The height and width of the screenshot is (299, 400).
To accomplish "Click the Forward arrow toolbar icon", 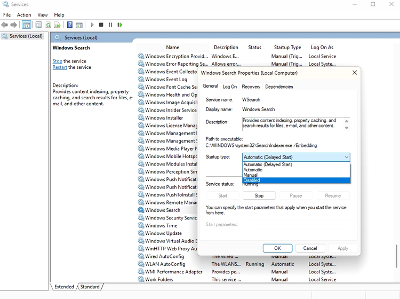I will click(x=13, y=25).
